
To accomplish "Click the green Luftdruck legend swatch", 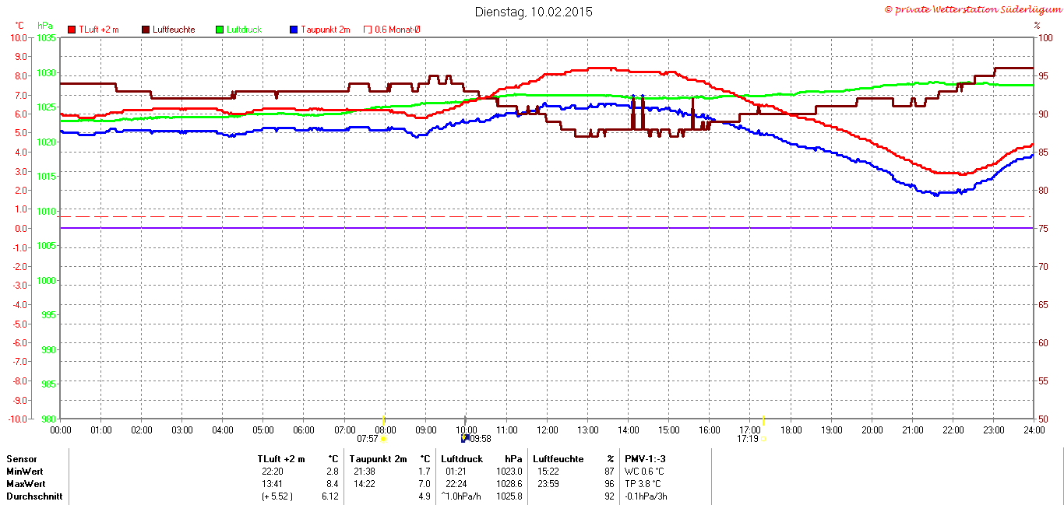I will (x=220, y=30).
